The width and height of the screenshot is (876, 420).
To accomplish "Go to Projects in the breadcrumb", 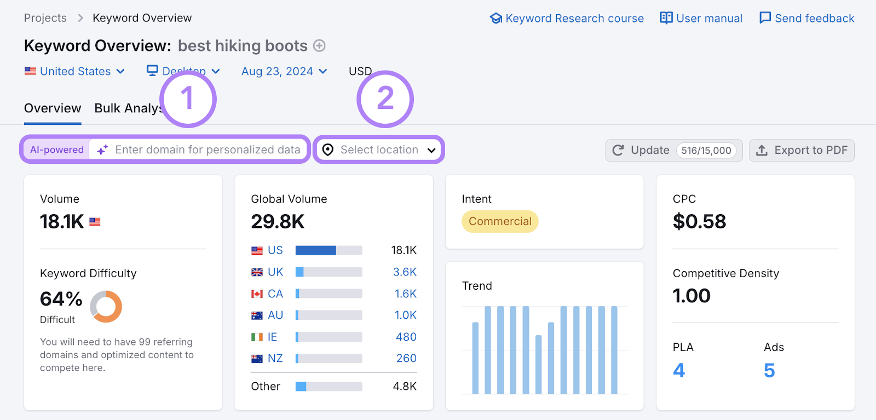I will pos(45,18).
